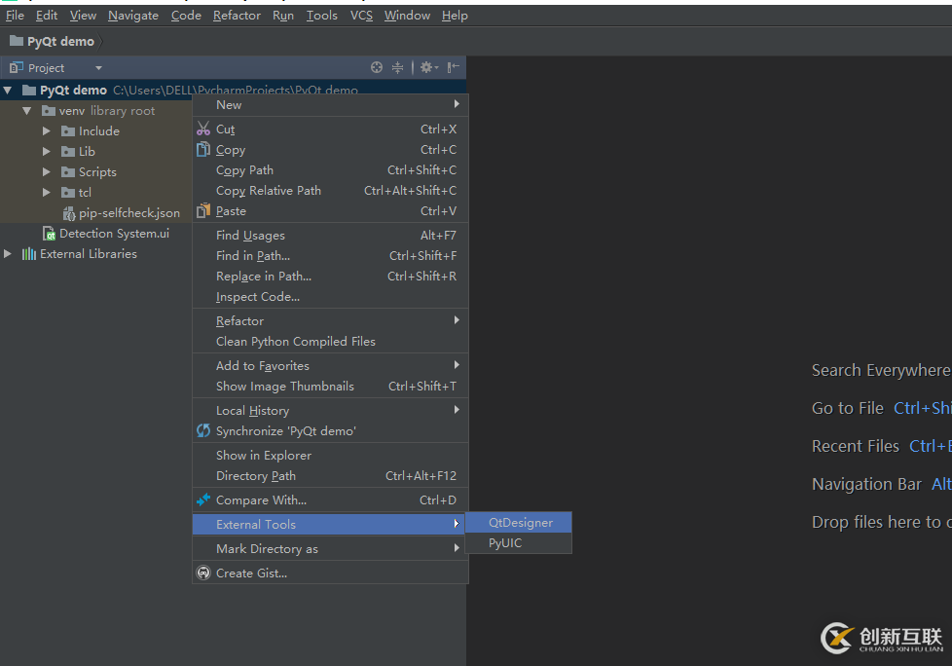Click the scroll-from-source target icon
The width and height of the screenshot is (952, 666).
click(377, 67)
